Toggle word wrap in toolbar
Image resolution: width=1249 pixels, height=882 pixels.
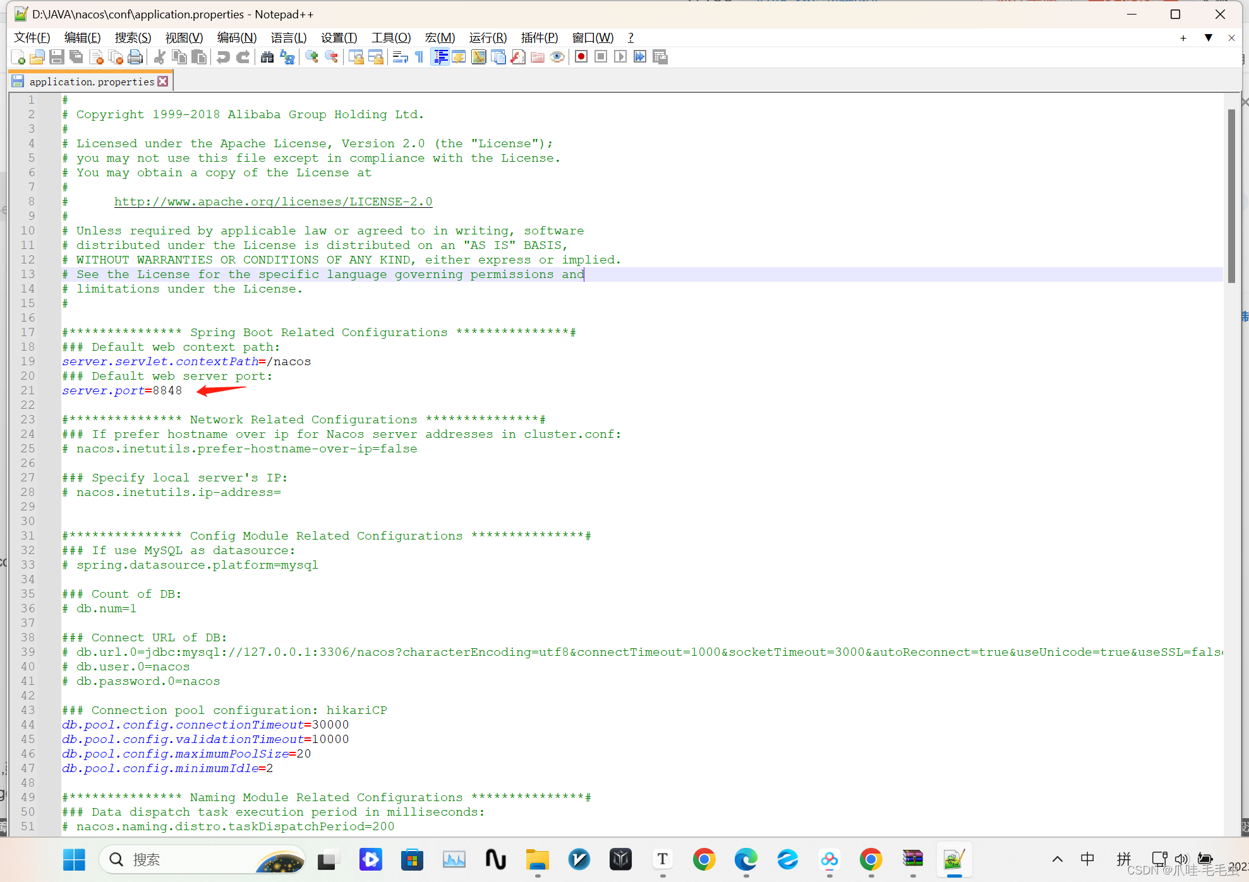pyautogui.click(x=400, y=57)
